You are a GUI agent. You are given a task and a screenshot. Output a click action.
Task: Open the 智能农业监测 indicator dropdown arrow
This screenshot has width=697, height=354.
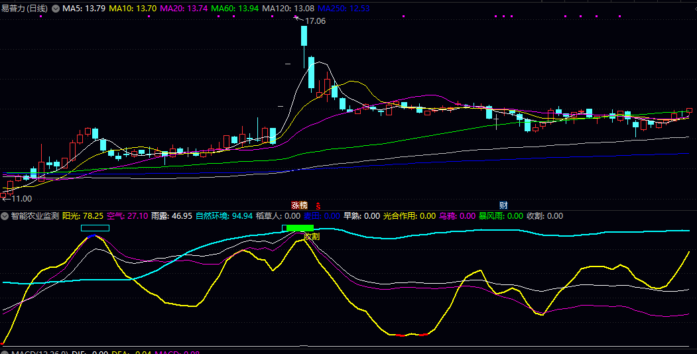point(5,216)
